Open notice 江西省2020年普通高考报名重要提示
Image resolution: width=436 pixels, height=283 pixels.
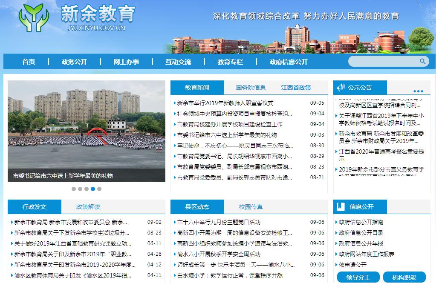[x=381, y=155]
